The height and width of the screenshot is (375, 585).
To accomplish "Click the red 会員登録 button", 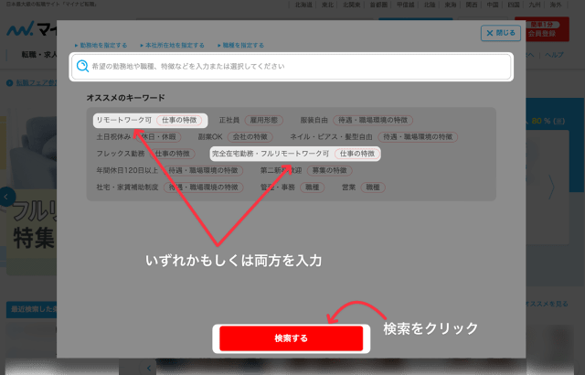I will click(x=542, y=29).
